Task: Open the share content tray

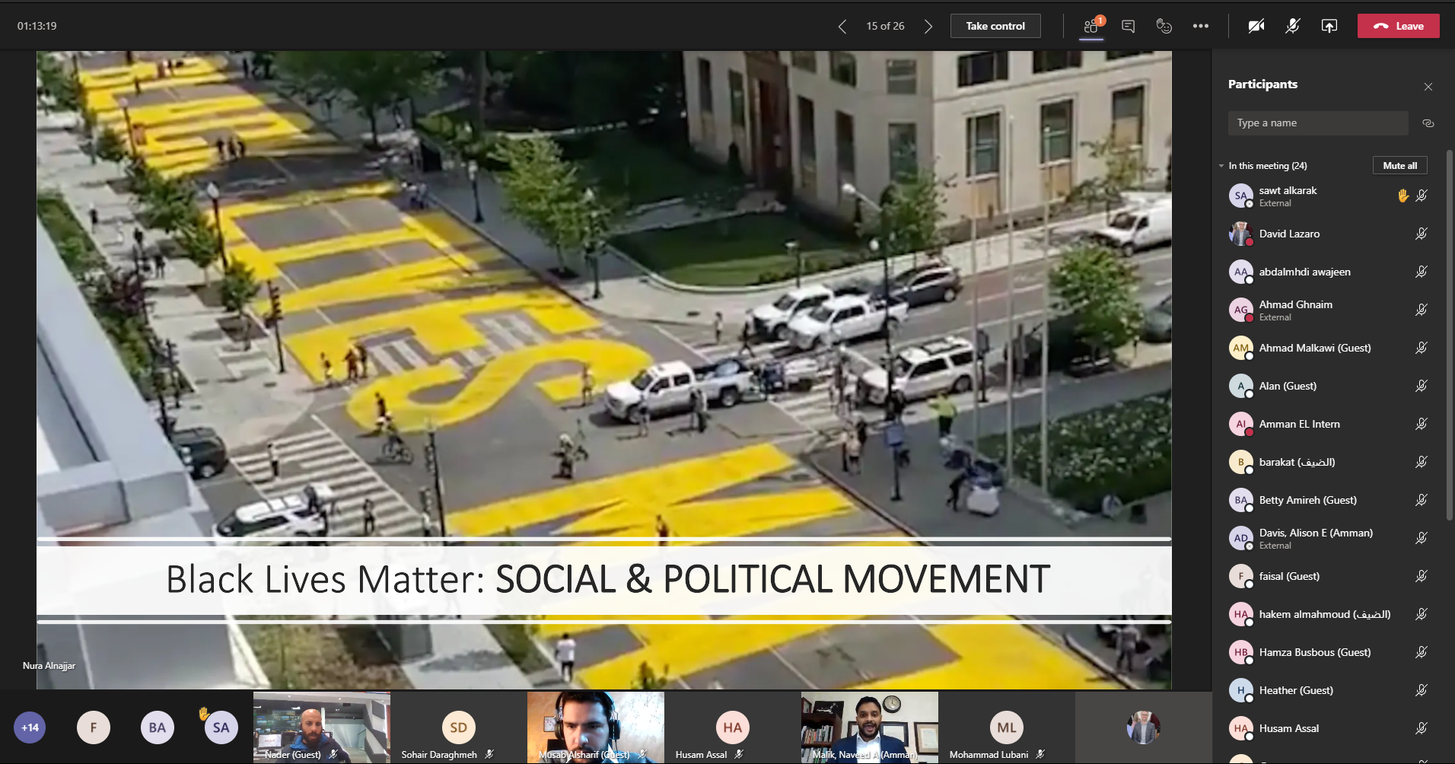Action: pyautogui.click(x=1329, y=26)
